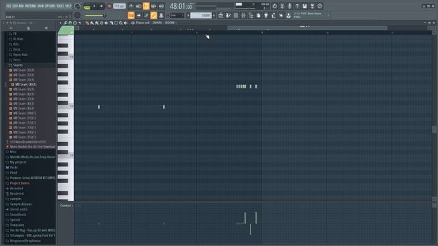Open the EDIT menu
Image resolution: width=438 pixels, height=246 pixels.
click(15, 6)
